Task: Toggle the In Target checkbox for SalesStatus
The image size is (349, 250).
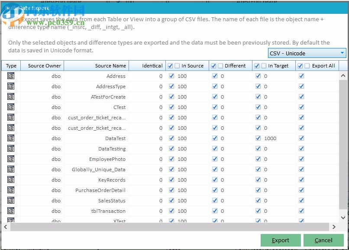Action: tap(259, 200)
